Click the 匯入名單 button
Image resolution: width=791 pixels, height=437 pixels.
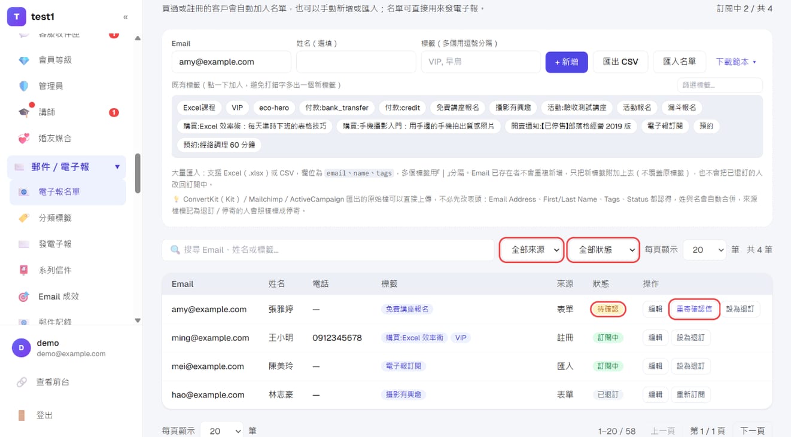point(679,62)
